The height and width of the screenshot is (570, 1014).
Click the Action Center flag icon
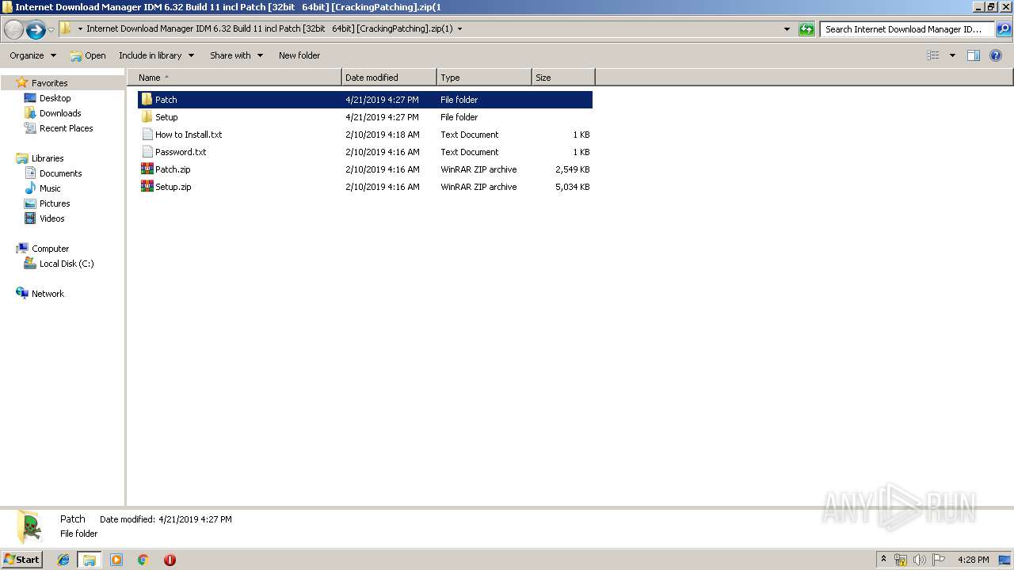pos(939,560)
